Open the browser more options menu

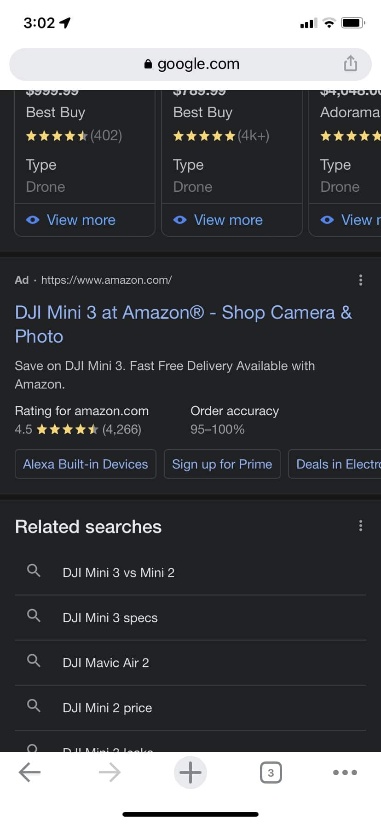pos(345,772)
